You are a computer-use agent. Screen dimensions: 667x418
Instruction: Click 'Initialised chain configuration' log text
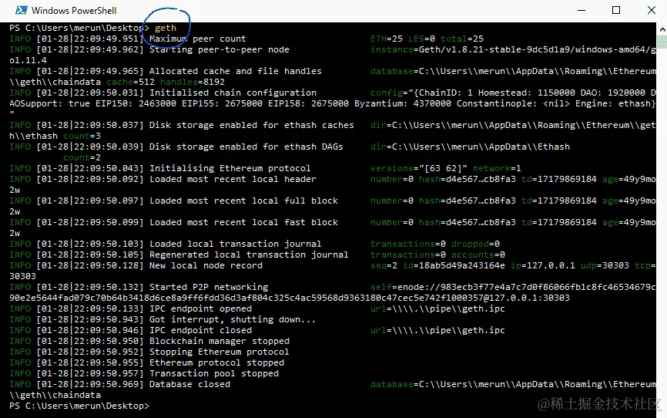point(233,93)
